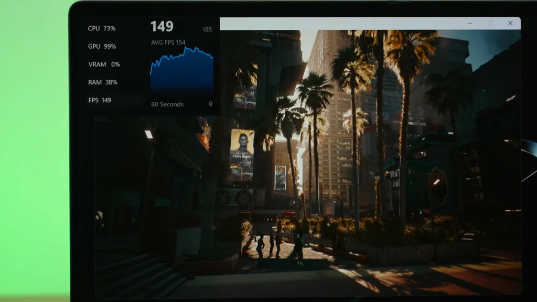This screenshot has height=302, width=537.
Task: Click the AVG FPS 154 label
Action: 168,42
